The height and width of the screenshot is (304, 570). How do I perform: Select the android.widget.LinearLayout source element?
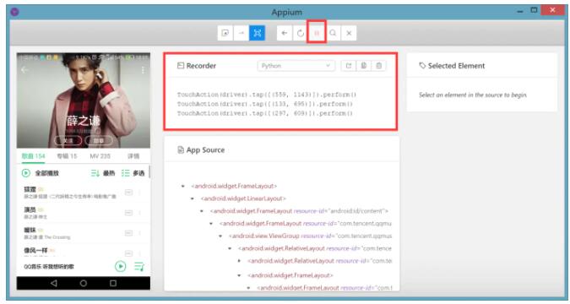pyautogui.click(x=243, y=198)
